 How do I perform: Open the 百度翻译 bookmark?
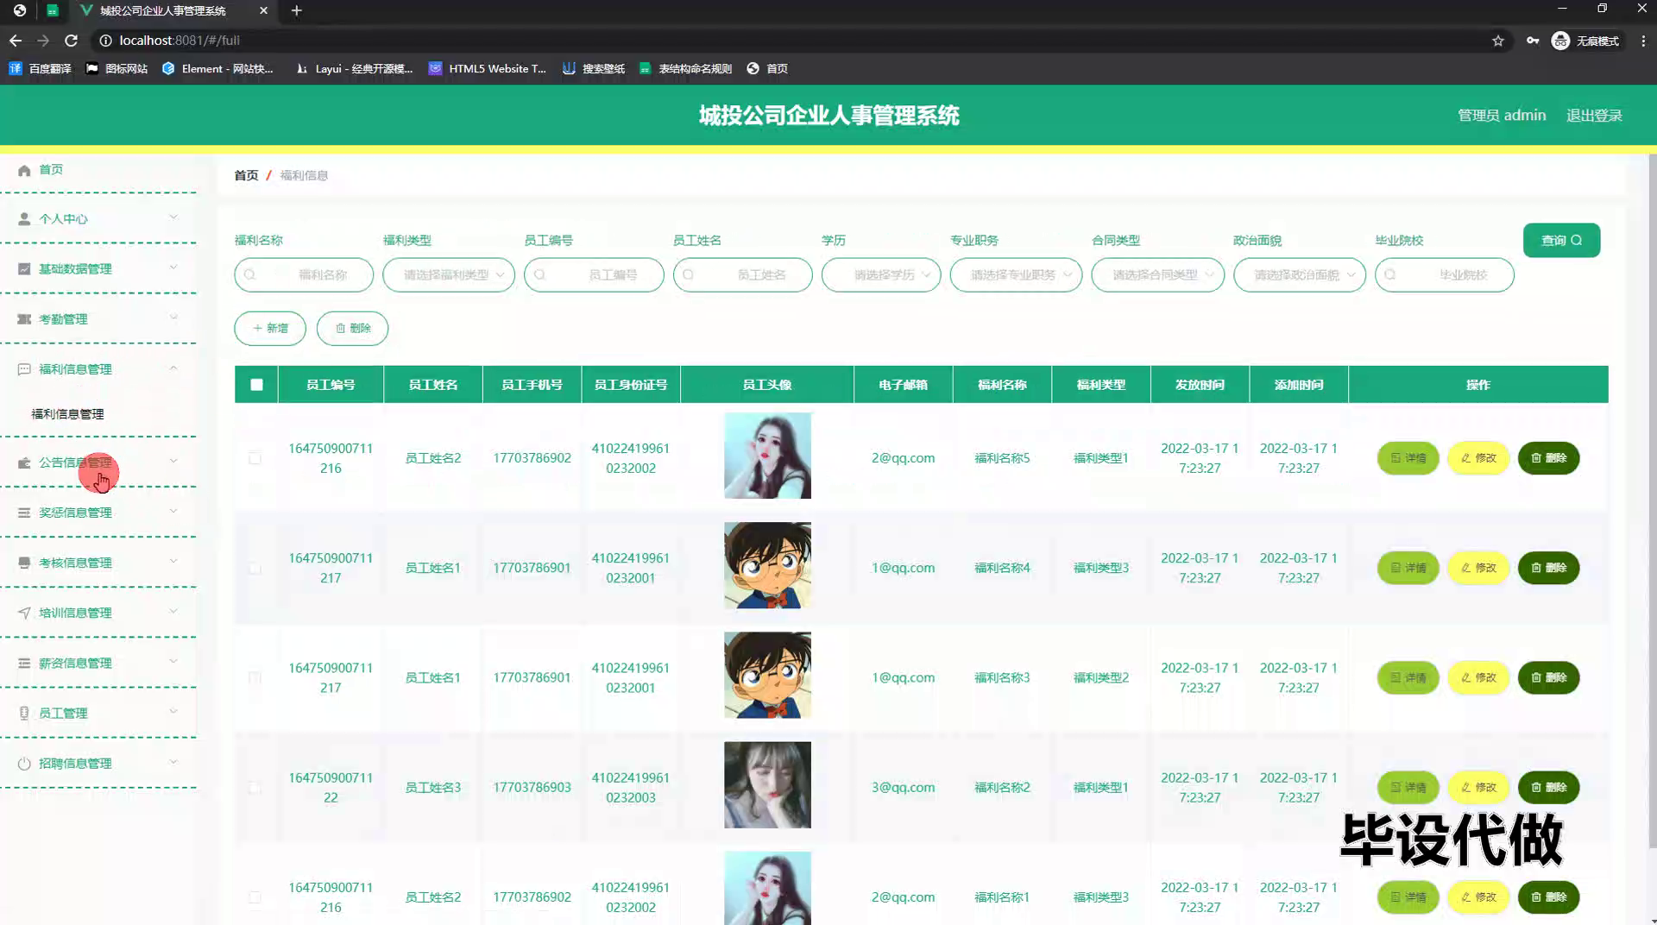[x=40, y=69]
